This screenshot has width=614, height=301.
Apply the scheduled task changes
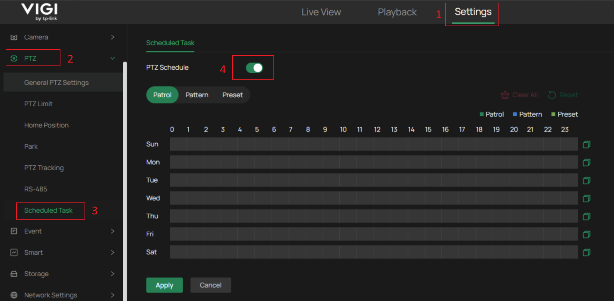(164, 285)
